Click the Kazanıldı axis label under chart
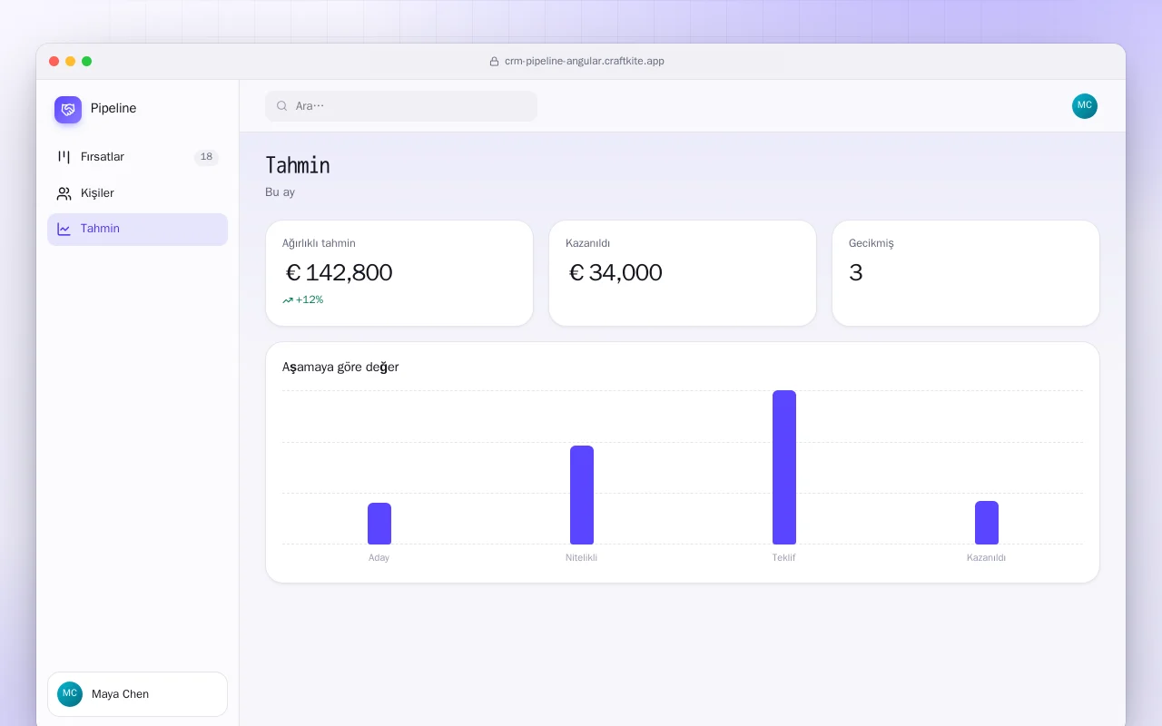The image size is (1162, 726). (987, 557)
